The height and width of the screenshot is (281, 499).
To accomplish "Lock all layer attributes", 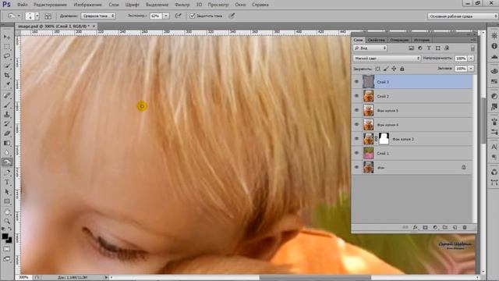I will [402, 69].
